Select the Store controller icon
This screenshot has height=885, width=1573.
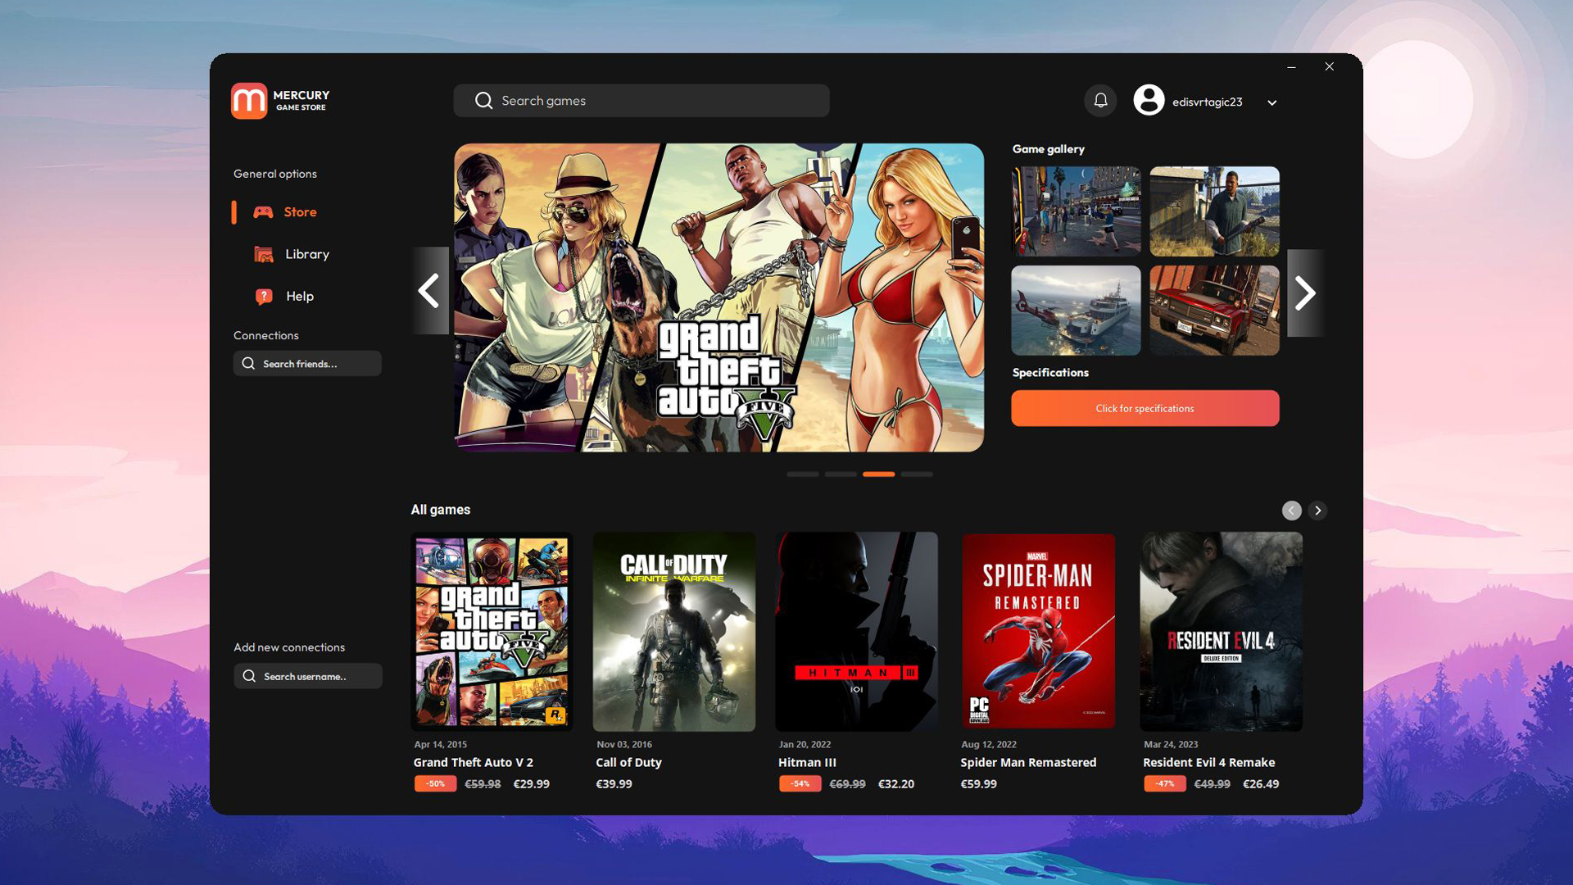click(263, 212)
